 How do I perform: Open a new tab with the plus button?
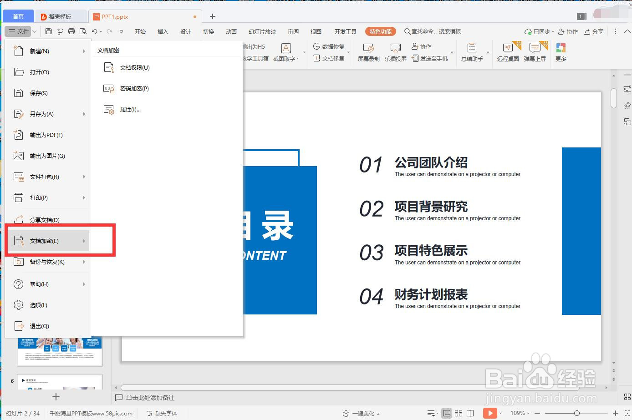click(212, 16)
